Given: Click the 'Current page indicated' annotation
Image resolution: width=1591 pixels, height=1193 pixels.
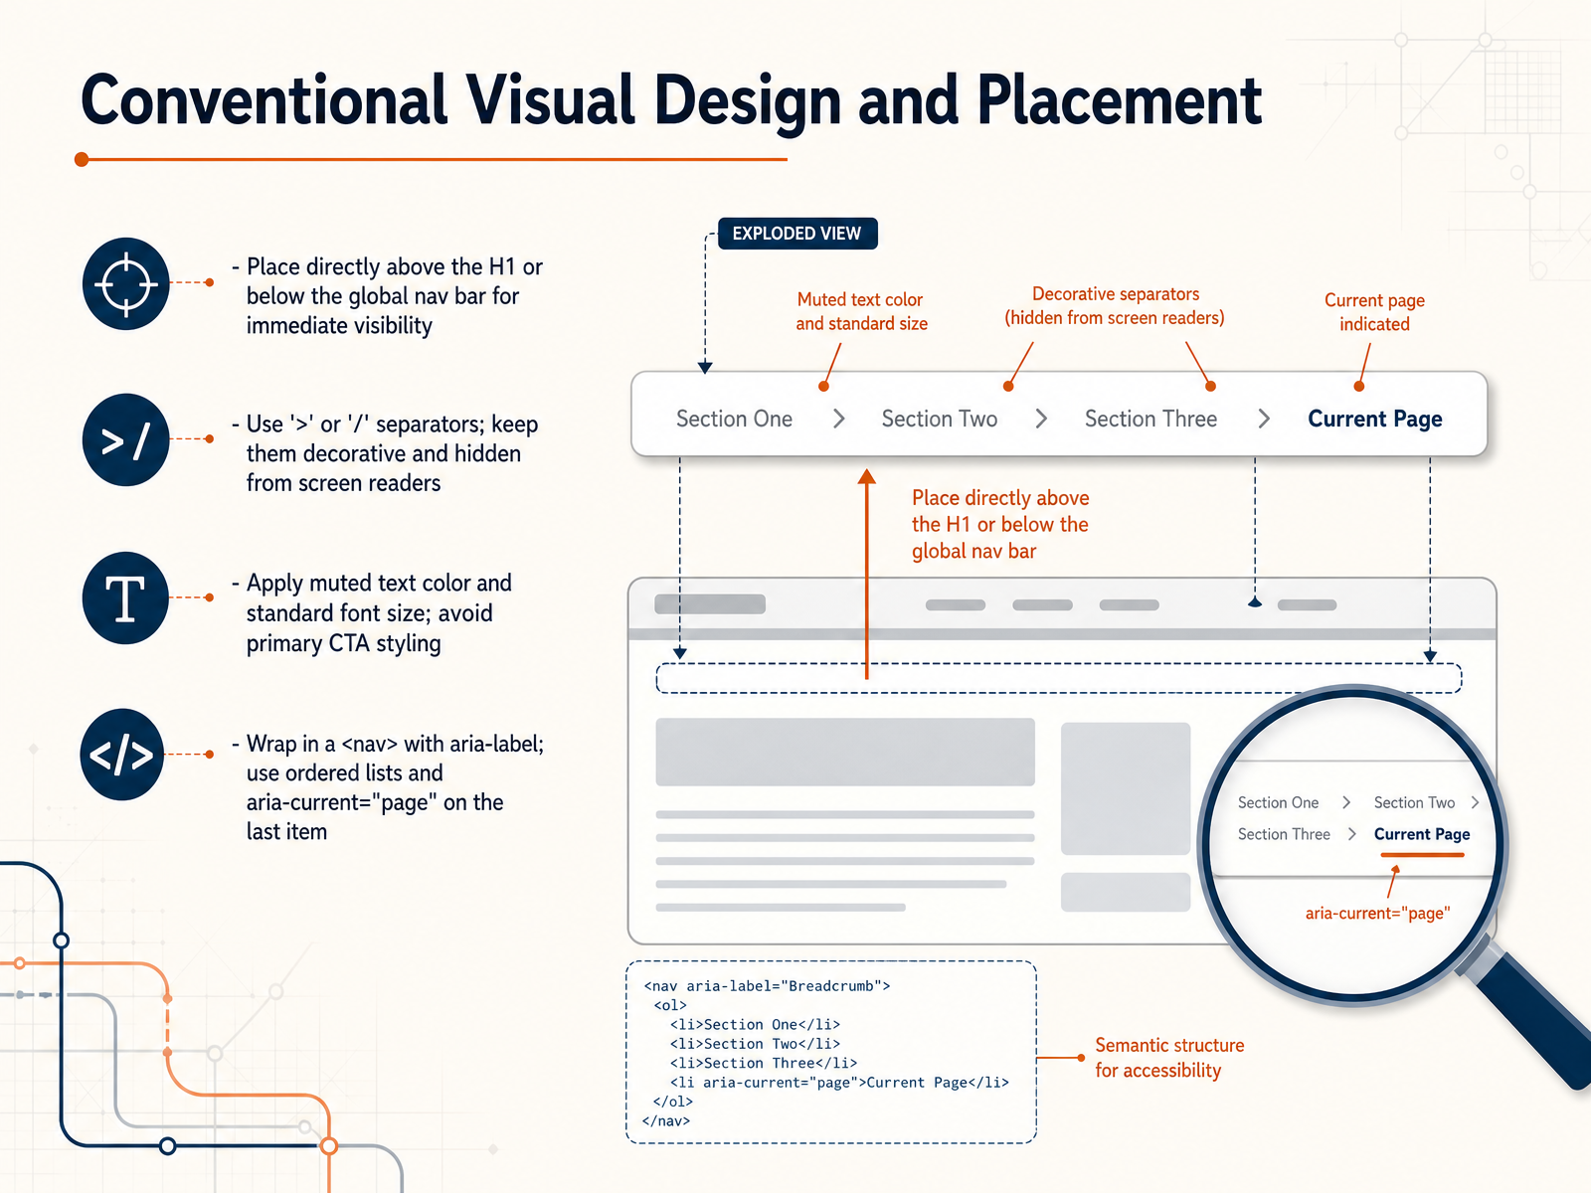Looking at the screenshot, I should [x=1374, y=312].
